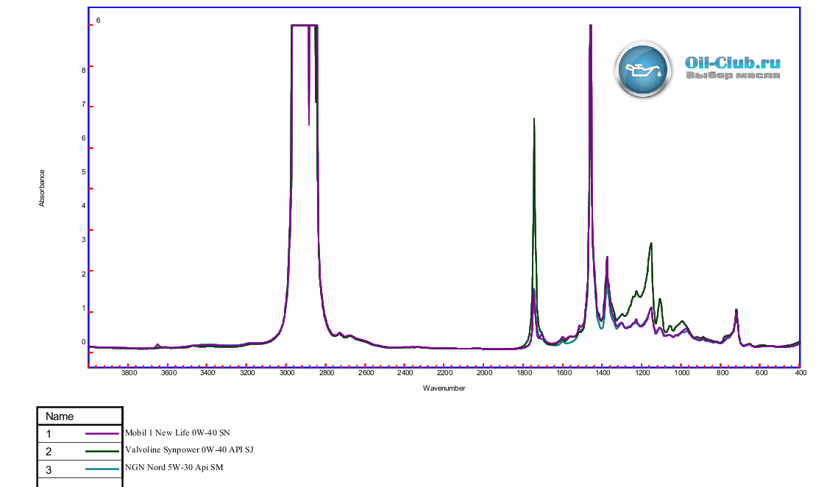824x487 pixels.
Task: Click the 3800 wavenumber tick label
Action: pos(129,373)
